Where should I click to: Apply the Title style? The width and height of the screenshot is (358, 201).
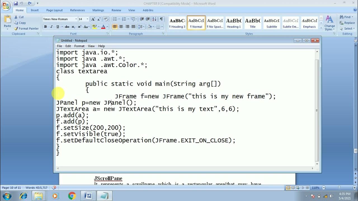click(x=253, y=23)
